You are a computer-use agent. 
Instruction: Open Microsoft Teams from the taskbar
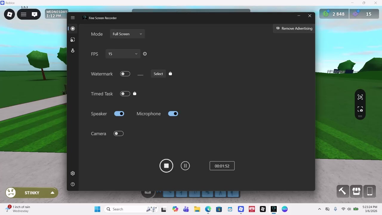[x=186, y=209]
